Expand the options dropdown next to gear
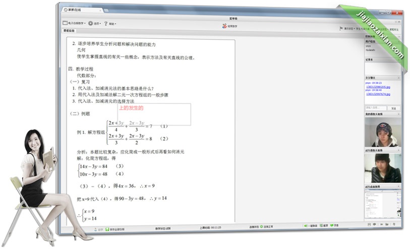410x249 pixels. (97, 24)
